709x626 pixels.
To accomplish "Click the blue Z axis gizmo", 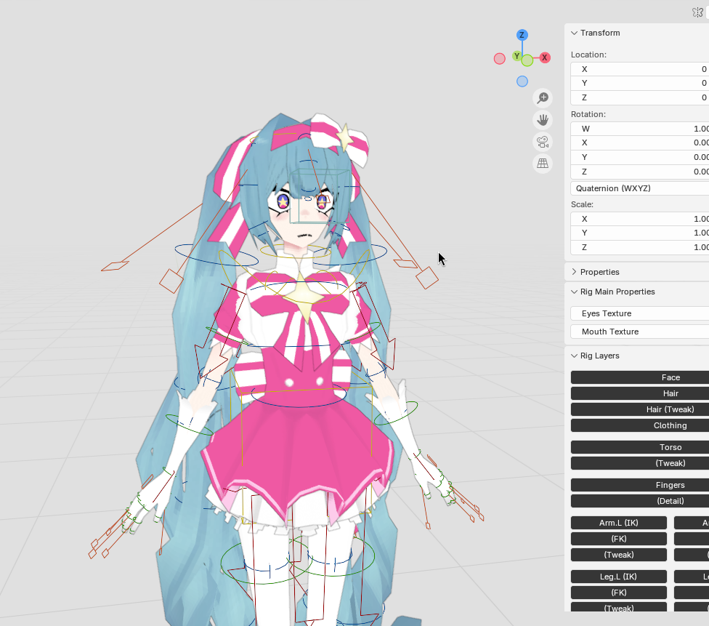I will click(522, 35).
